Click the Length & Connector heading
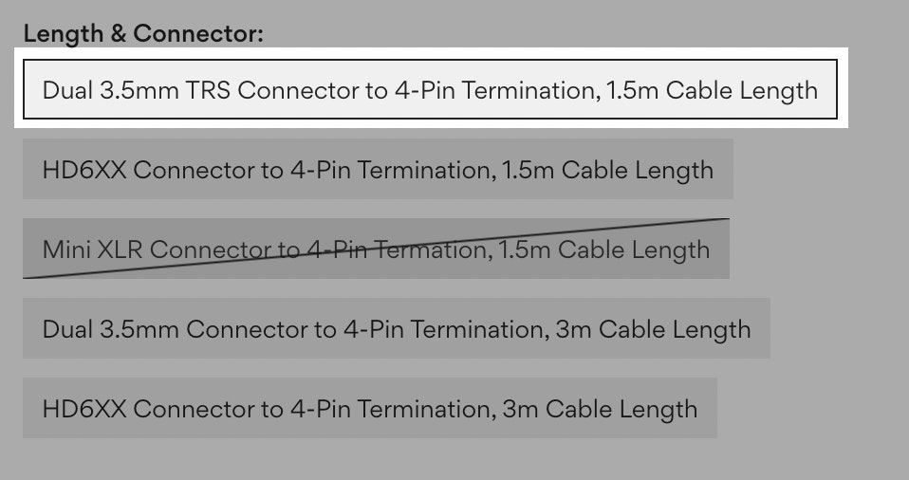Image resolution: width=909 pixels, height=480 pixels. (x=142, y=34)
